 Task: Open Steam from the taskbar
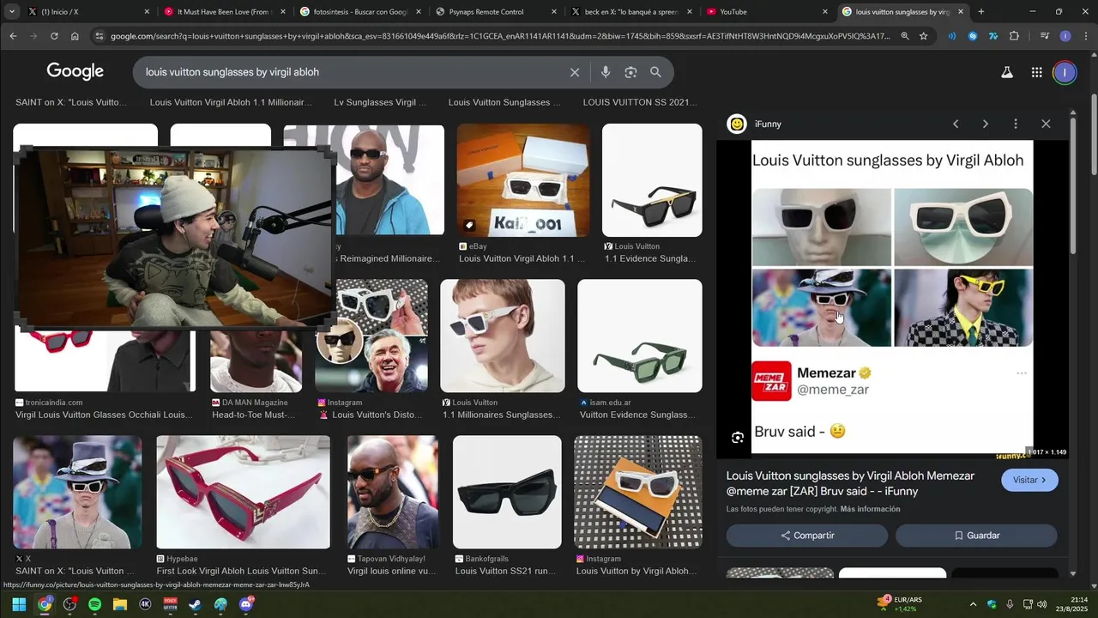pos(196,604)
